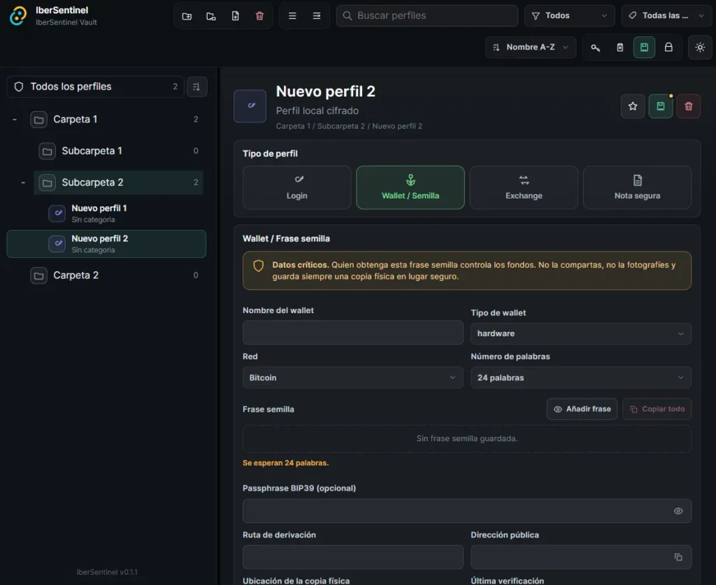Viewport: 716px width, 585px height.
Task: Click Dirección pública input field
Action: pos(581,557)
